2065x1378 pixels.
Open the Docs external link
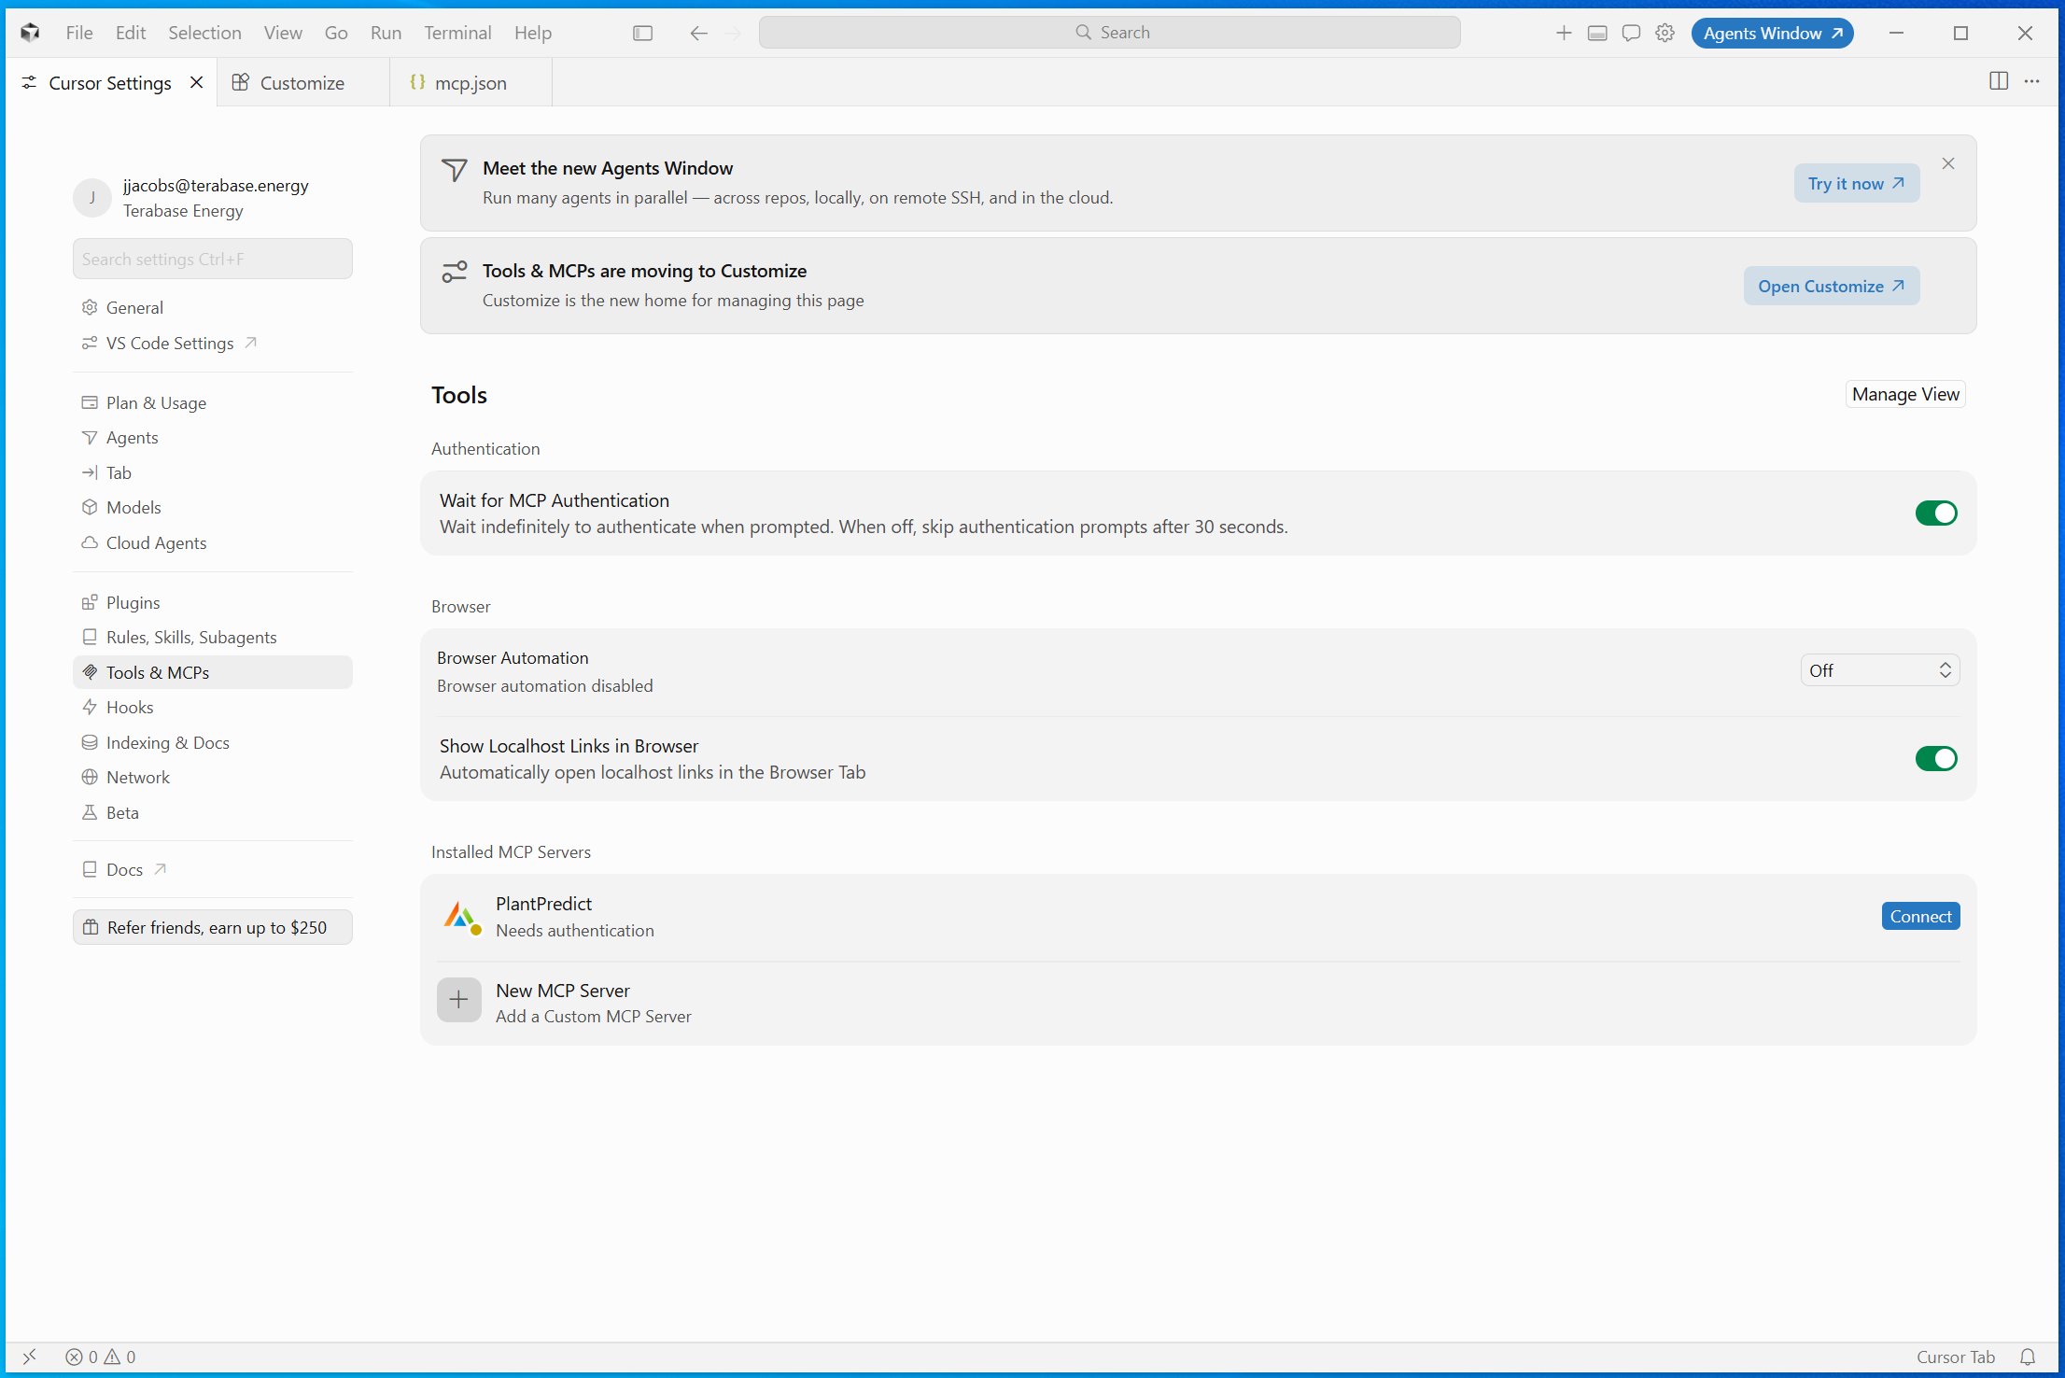[213, 869]
